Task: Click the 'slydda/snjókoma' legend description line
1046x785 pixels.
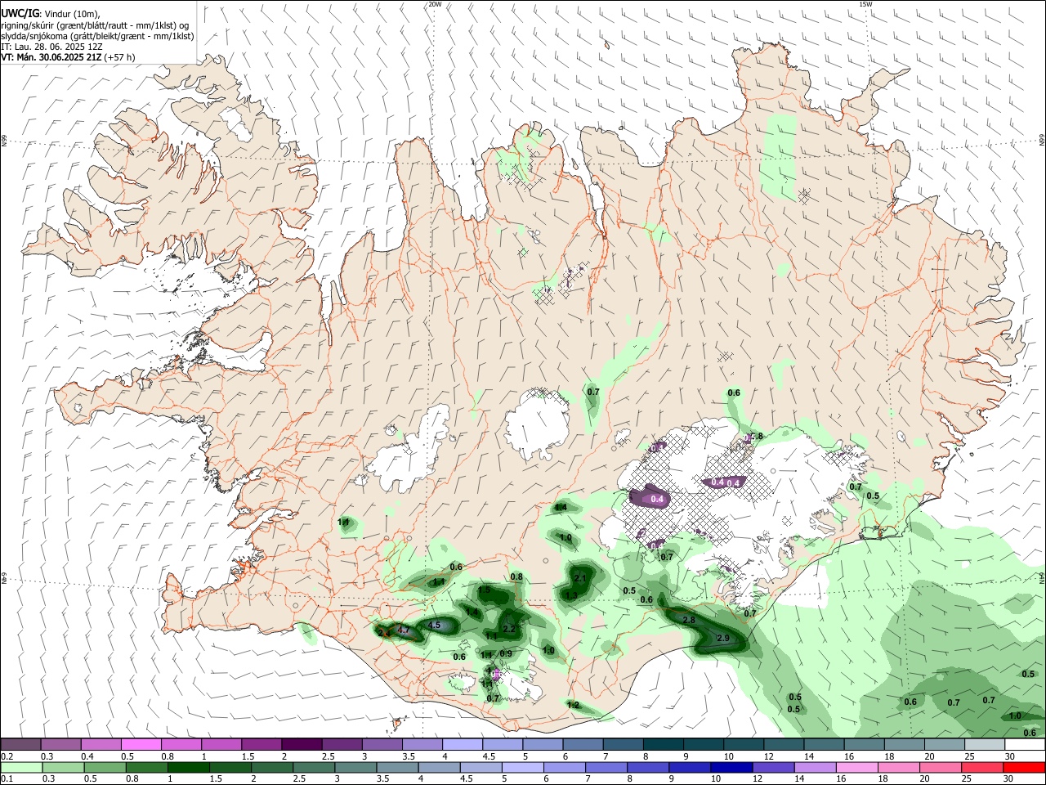Action: [97, 36]
